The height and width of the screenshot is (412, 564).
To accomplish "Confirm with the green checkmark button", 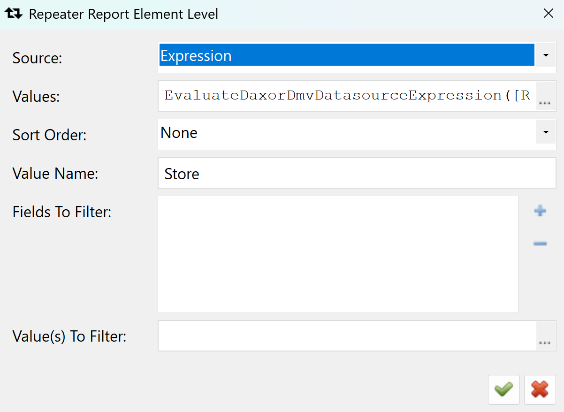I will [503, 389].
